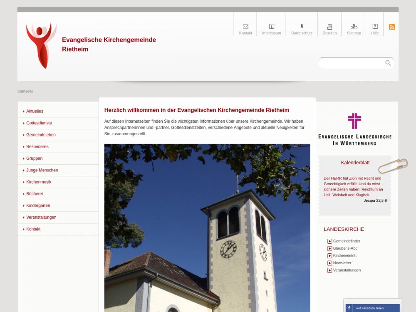This screenshot has width=416, height=312.
Task: Click the Drucken printer icon
Action: pos(329,27)
